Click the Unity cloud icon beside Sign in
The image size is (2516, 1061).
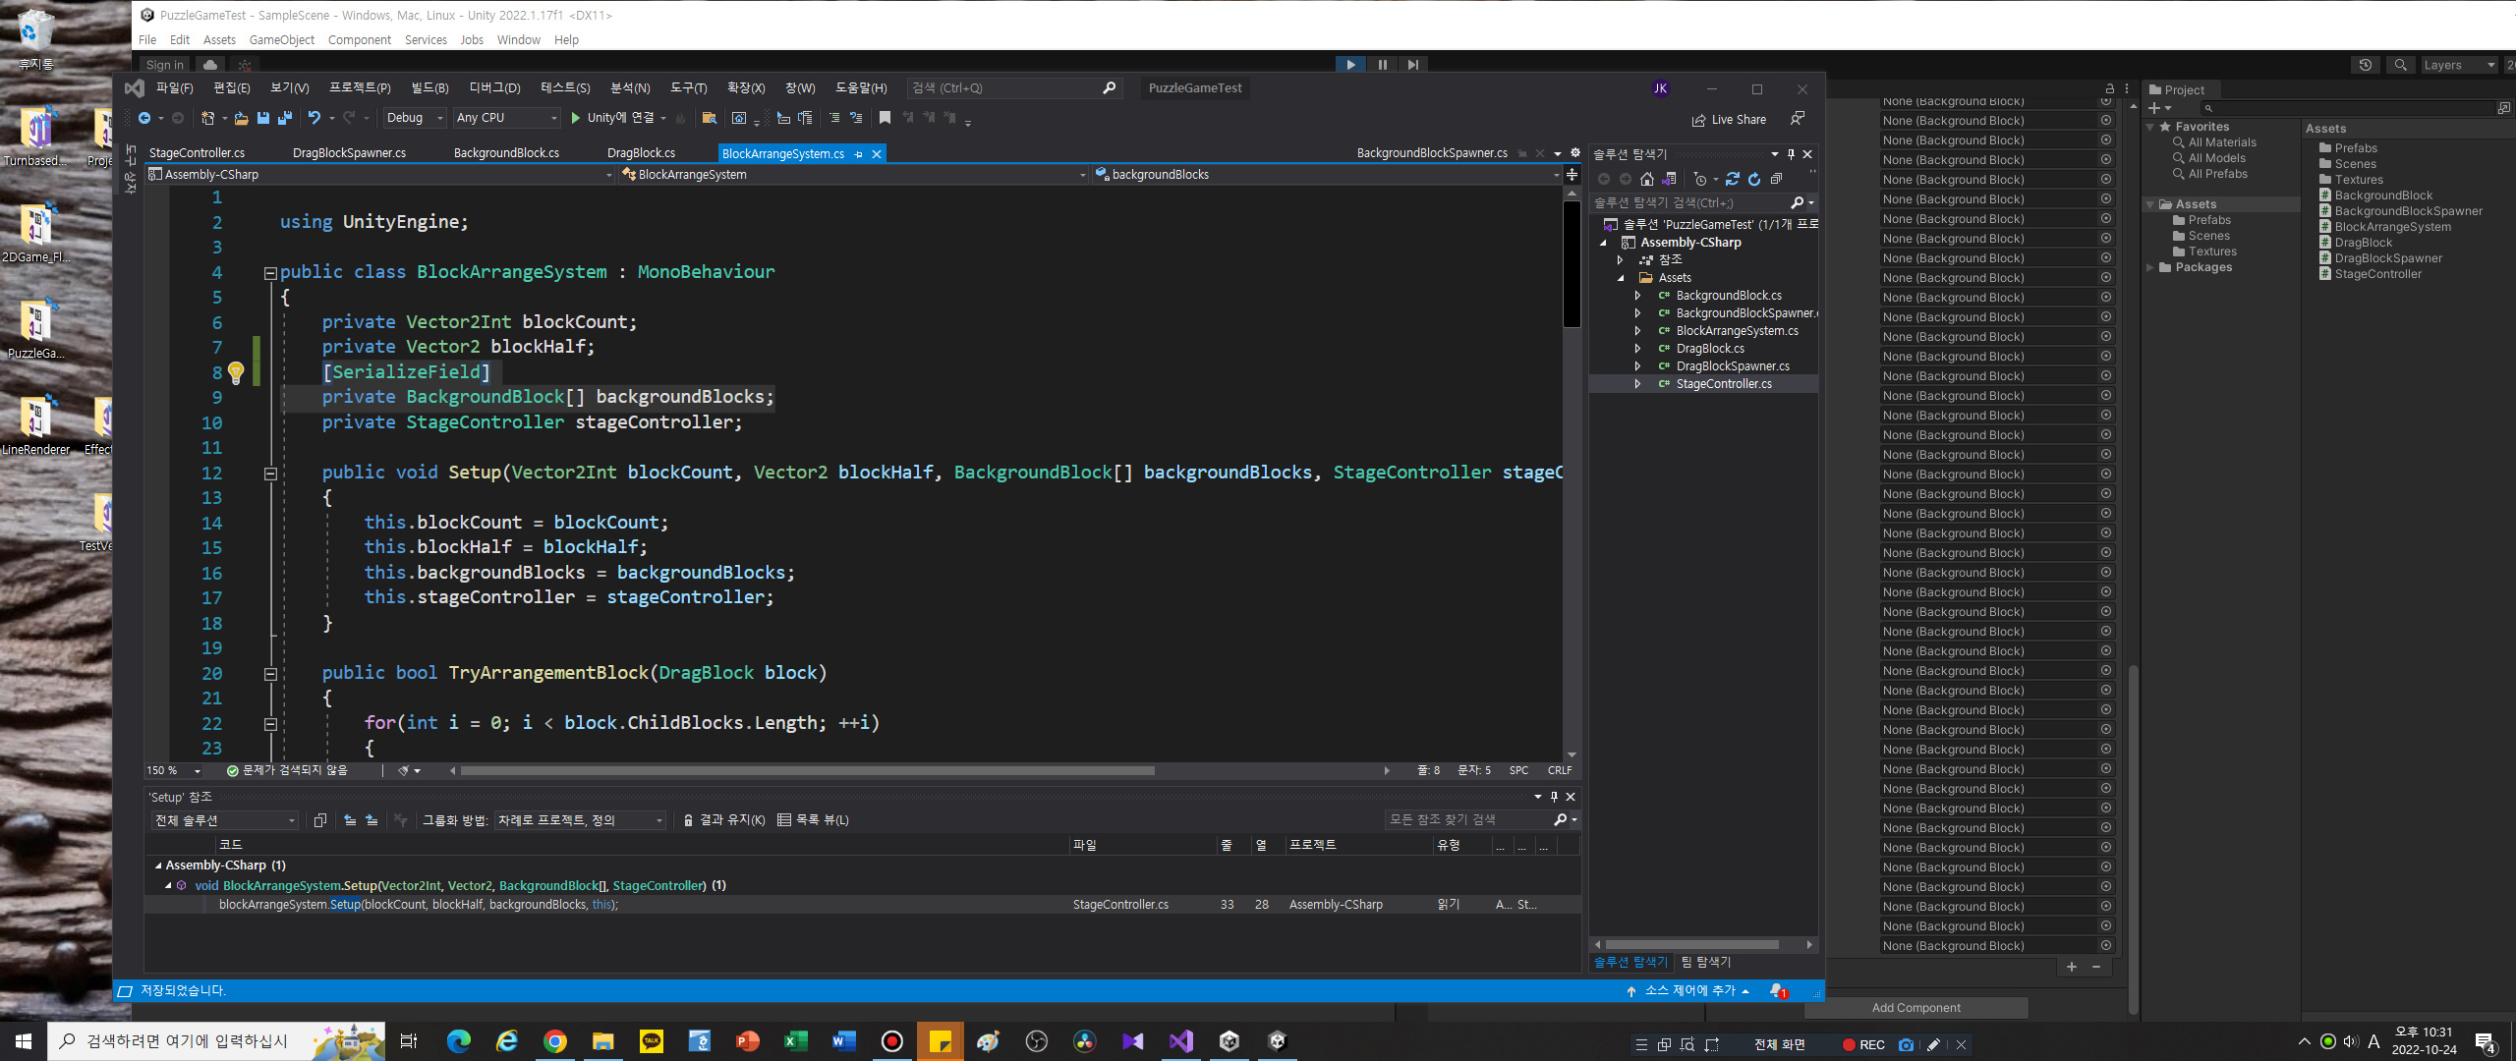210,65
